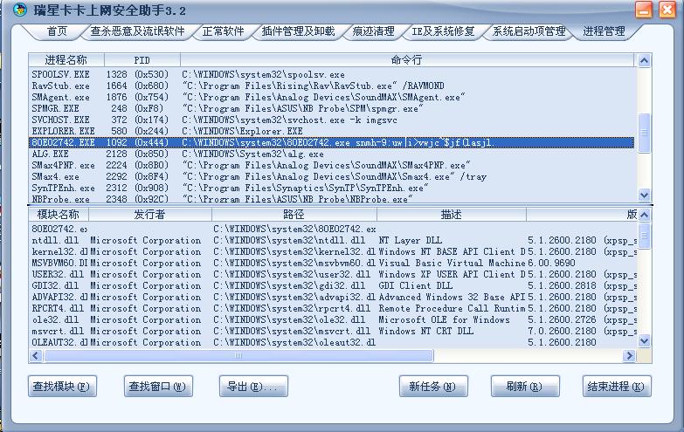Screen dimensions: 684x432
Task: Open the 首页 tab
Action: pos(57,31)
